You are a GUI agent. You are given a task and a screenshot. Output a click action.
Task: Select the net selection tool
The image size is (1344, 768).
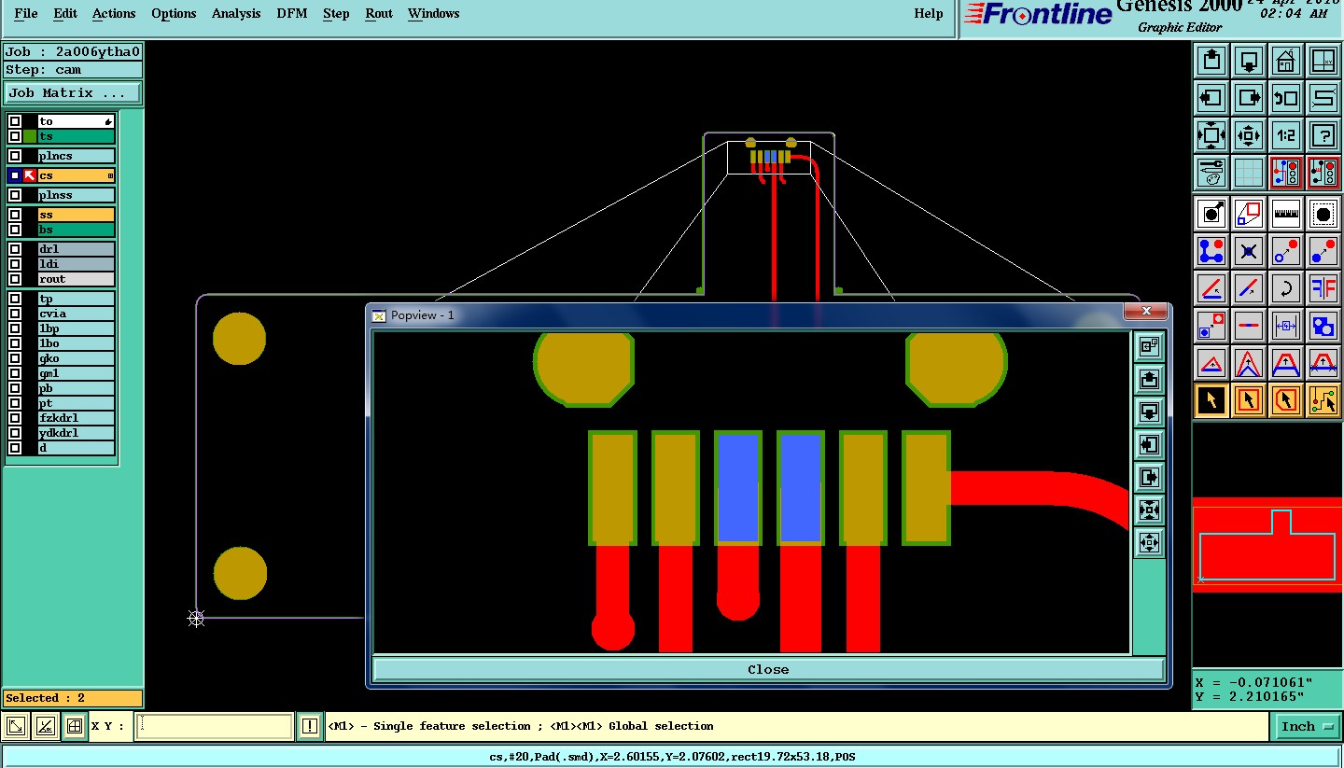[1323, 400]
